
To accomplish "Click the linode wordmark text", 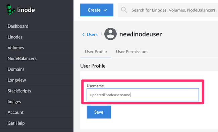I will point(26,10).
